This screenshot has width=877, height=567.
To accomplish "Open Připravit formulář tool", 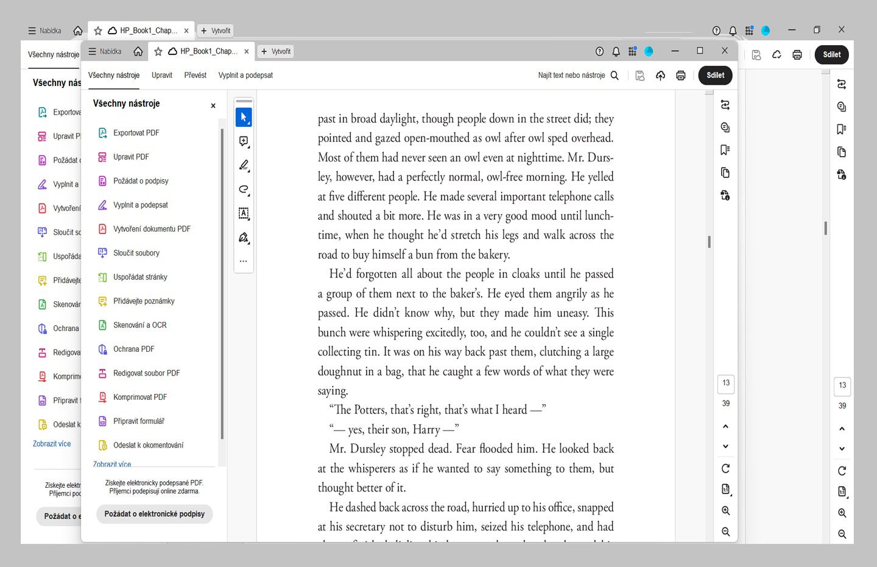I will pos(131,421).
